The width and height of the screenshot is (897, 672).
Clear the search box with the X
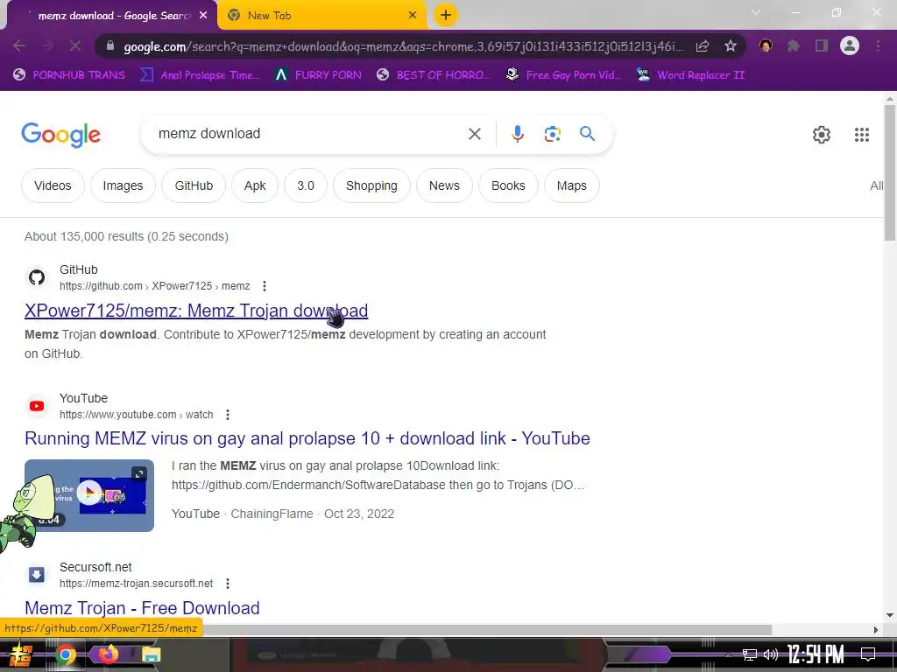tap(474, 134)
